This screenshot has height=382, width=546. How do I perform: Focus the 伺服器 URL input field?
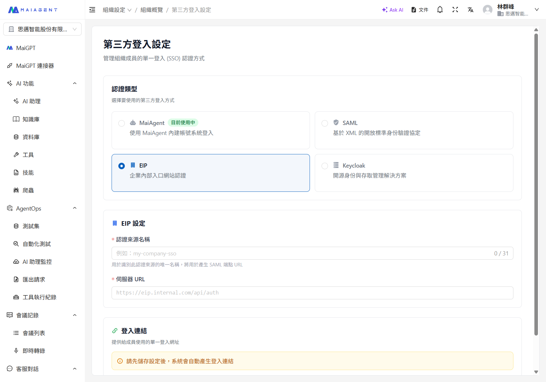312,293
